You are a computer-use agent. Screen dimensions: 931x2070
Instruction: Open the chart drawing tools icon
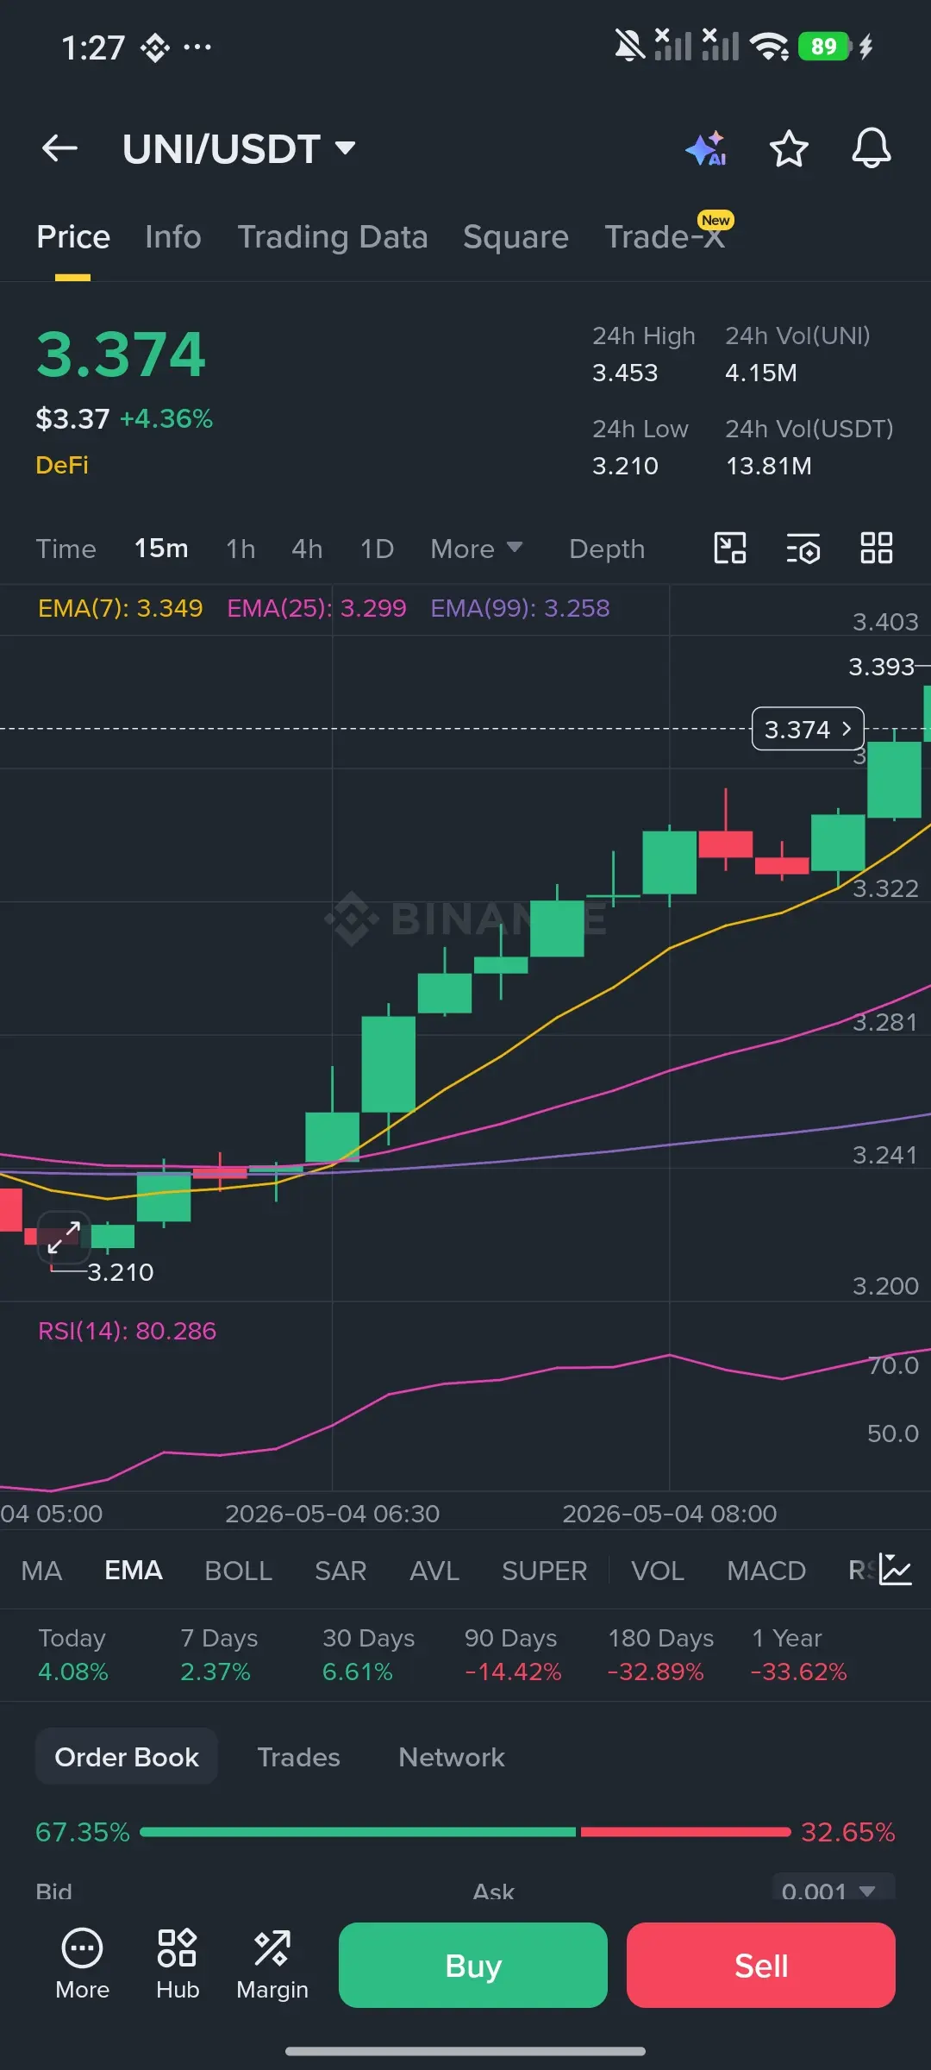coord(730,548)
